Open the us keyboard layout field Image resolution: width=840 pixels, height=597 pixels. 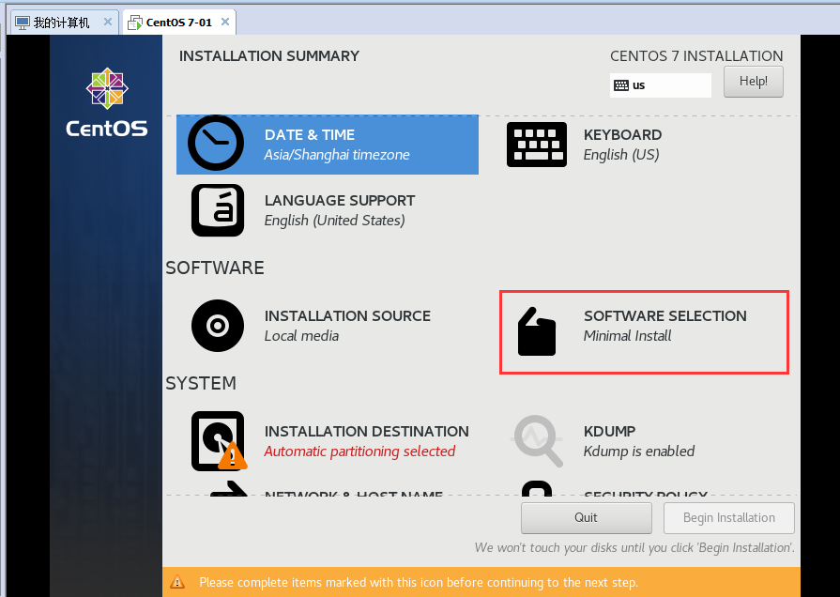point(660,85)
